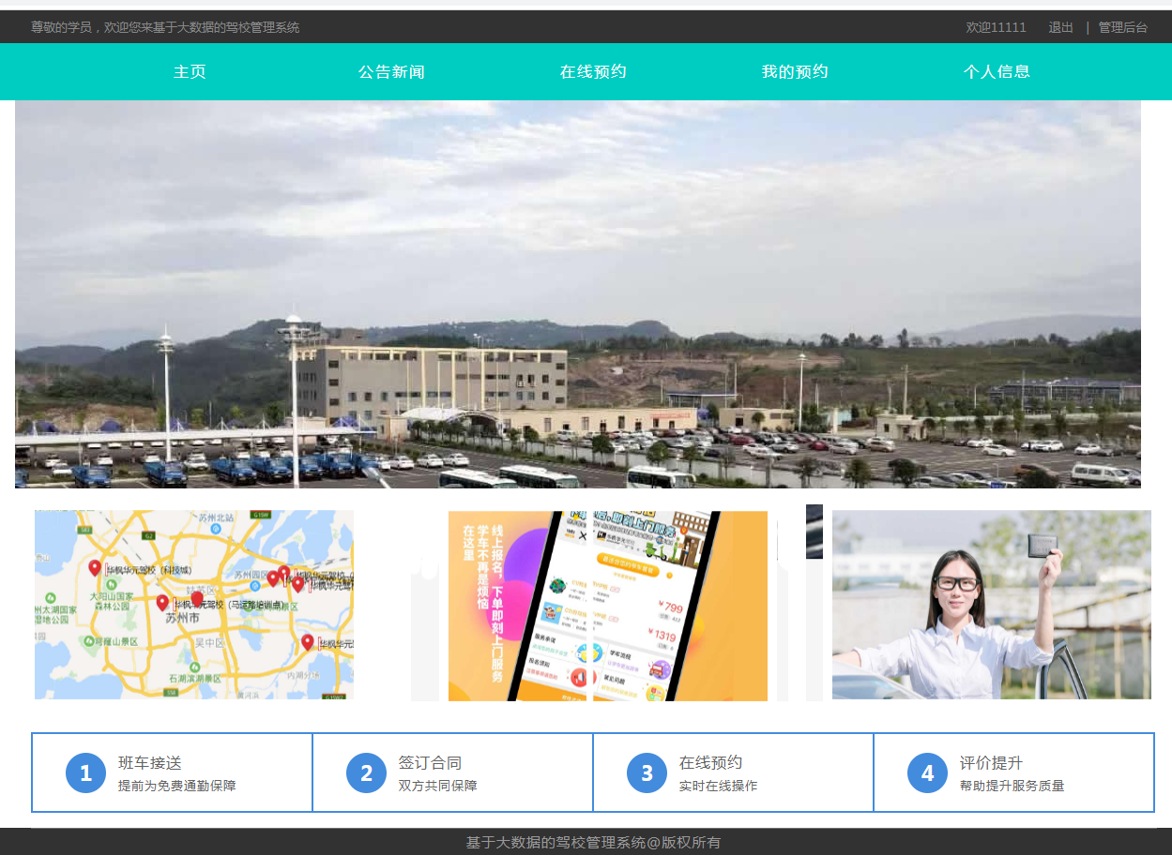Click the 退出 logout link

1061,27
